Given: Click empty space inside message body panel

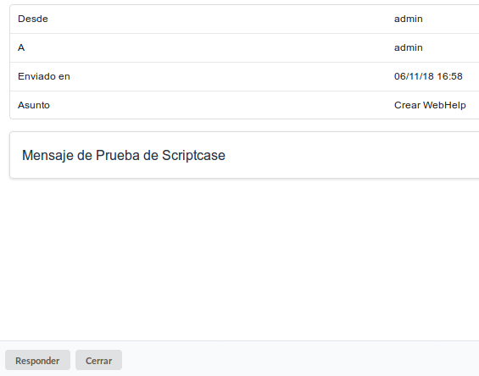Looking at the screenshot, I should point(336,155).
